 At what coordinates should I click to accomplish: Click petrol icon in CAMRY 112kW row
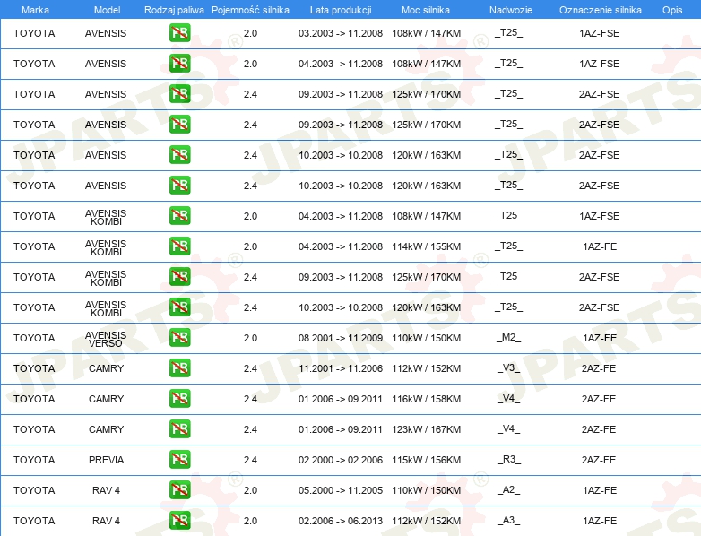(179, 367)
